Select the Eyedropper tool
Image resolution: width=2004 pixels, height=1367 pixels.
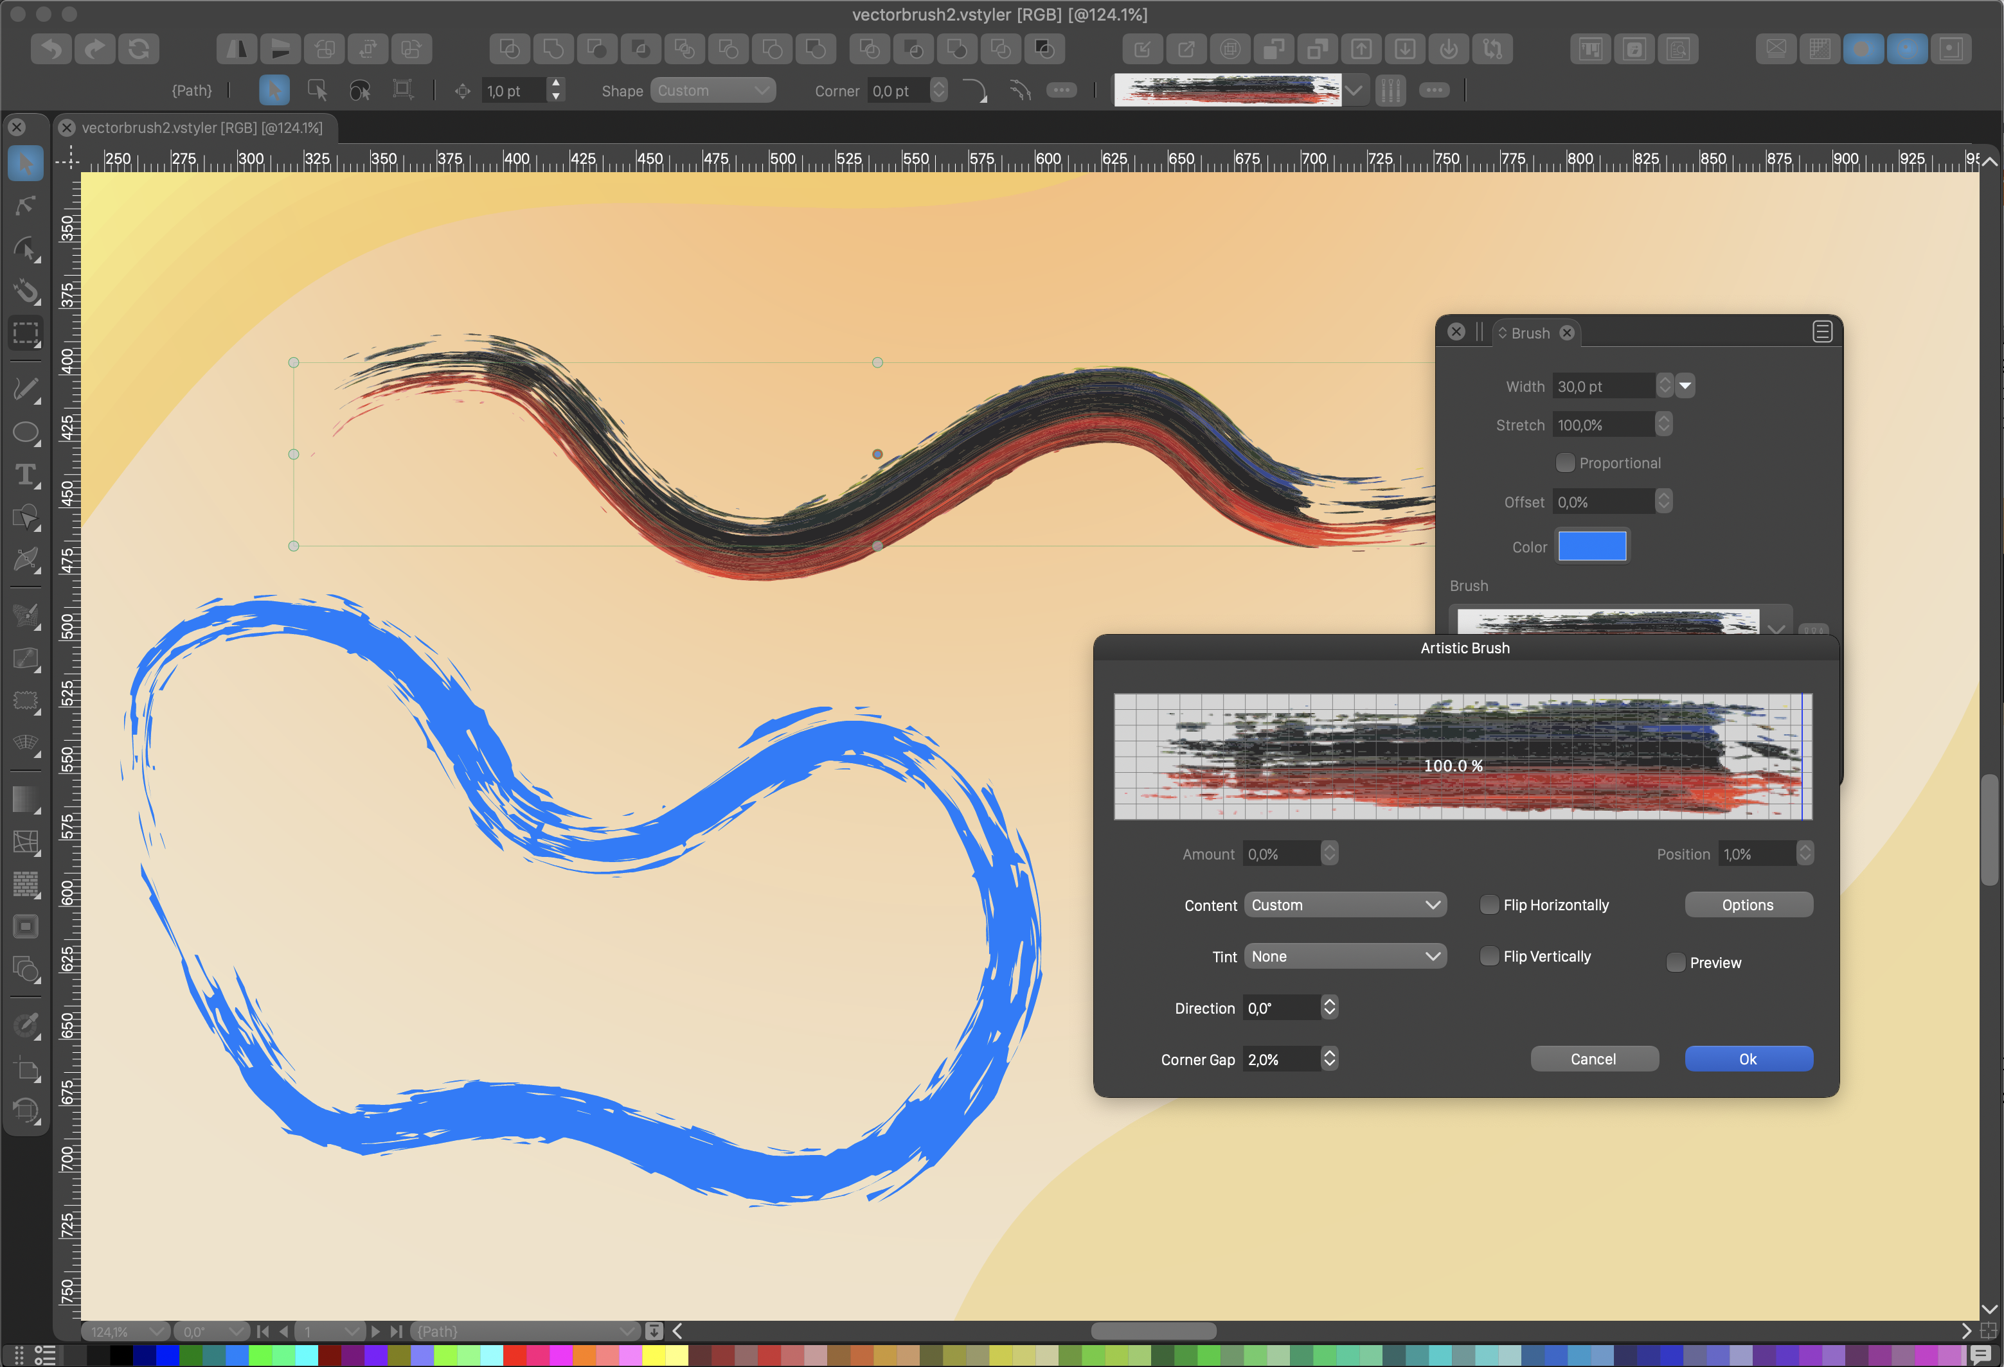click(x=25, y=1025)
